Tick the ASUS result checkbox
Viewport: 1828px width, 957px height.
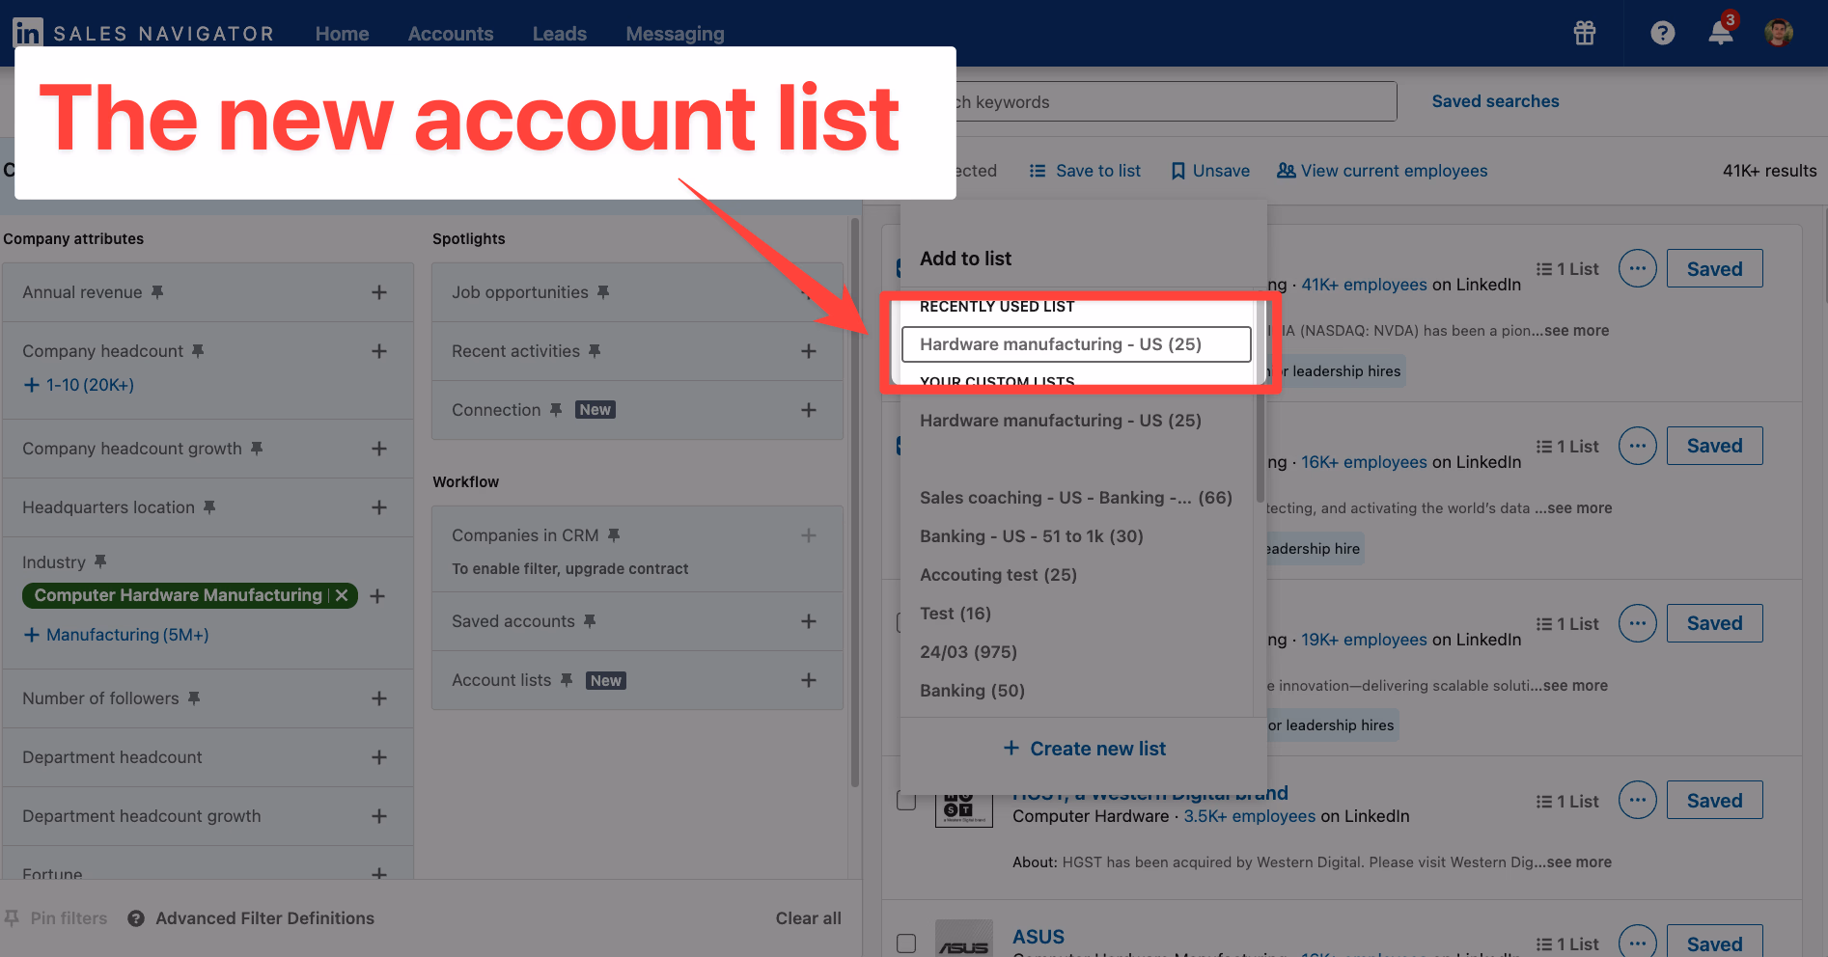906,943
